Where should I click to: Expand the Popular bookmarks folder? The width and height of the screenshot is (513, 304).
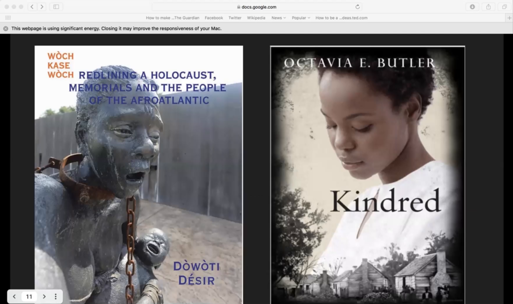click(x=301, y=17)
